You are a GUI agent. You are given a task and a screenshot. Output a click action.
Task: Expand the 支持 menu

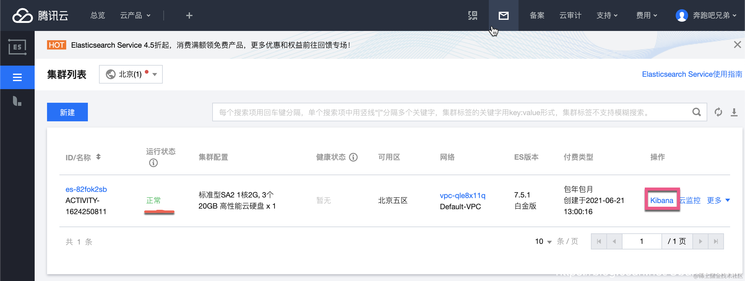607,15
